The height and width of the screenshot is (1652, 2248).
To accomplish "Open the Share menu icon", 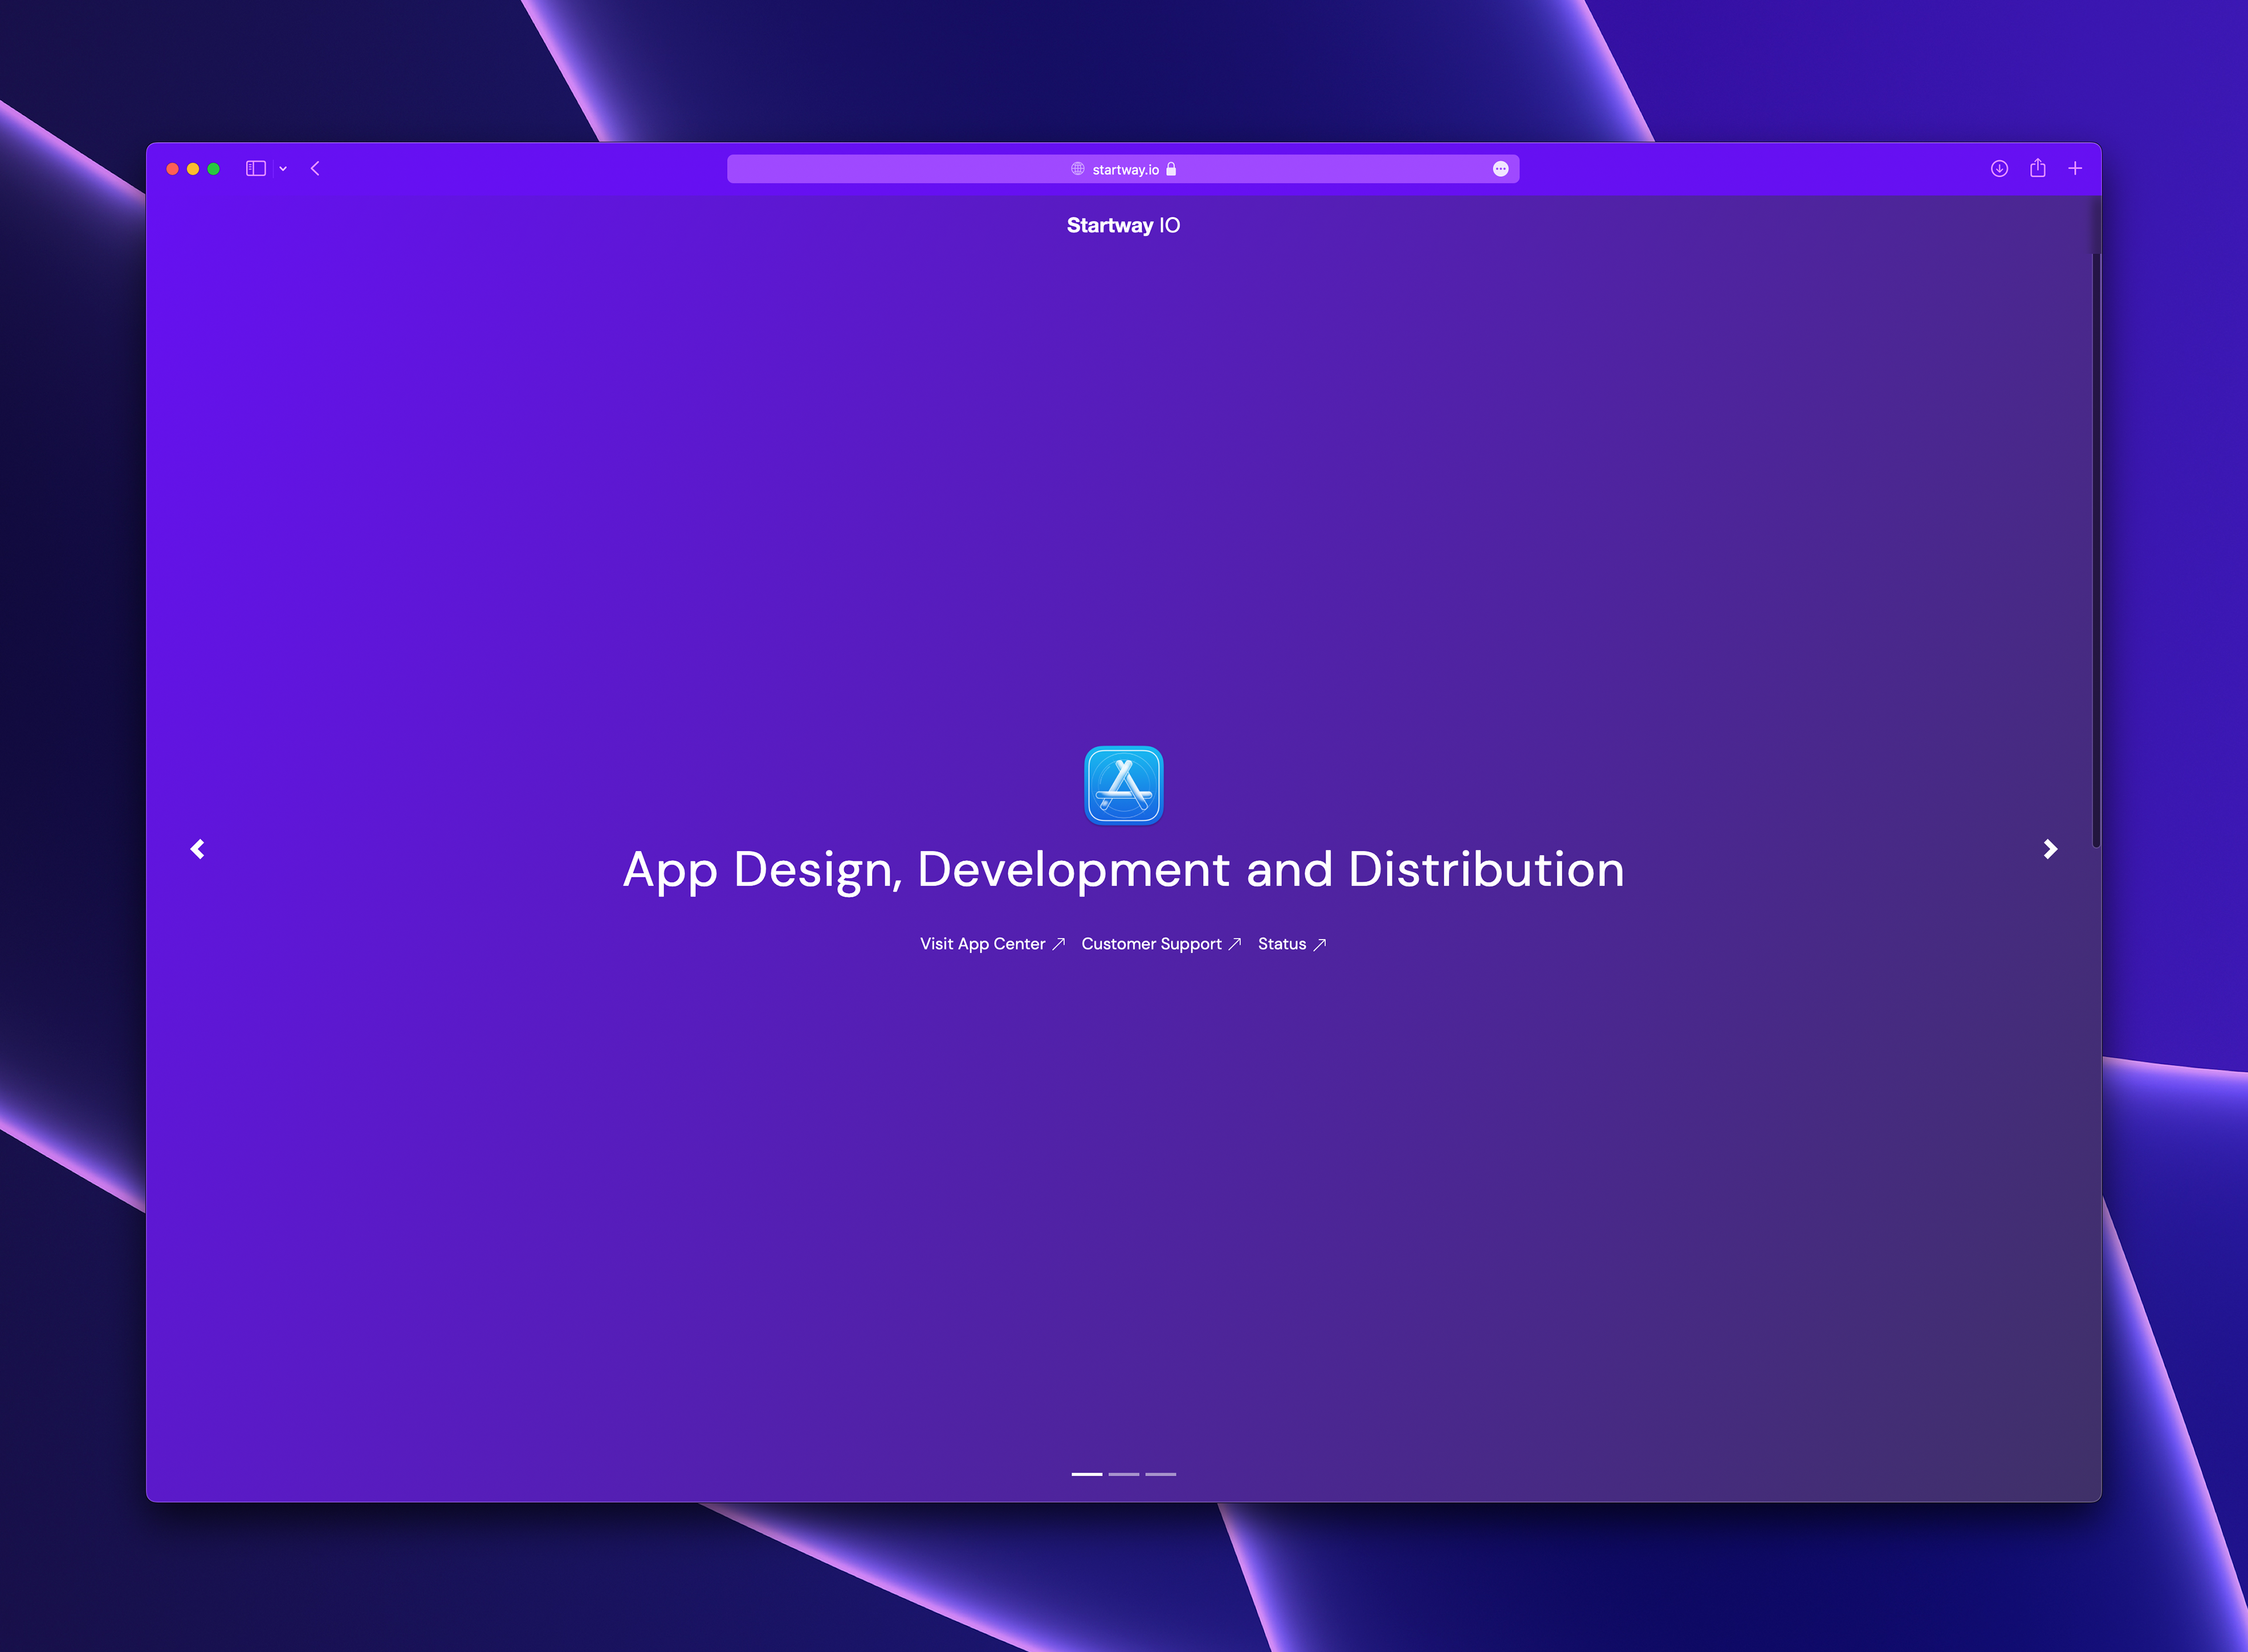I will 2037,169.
